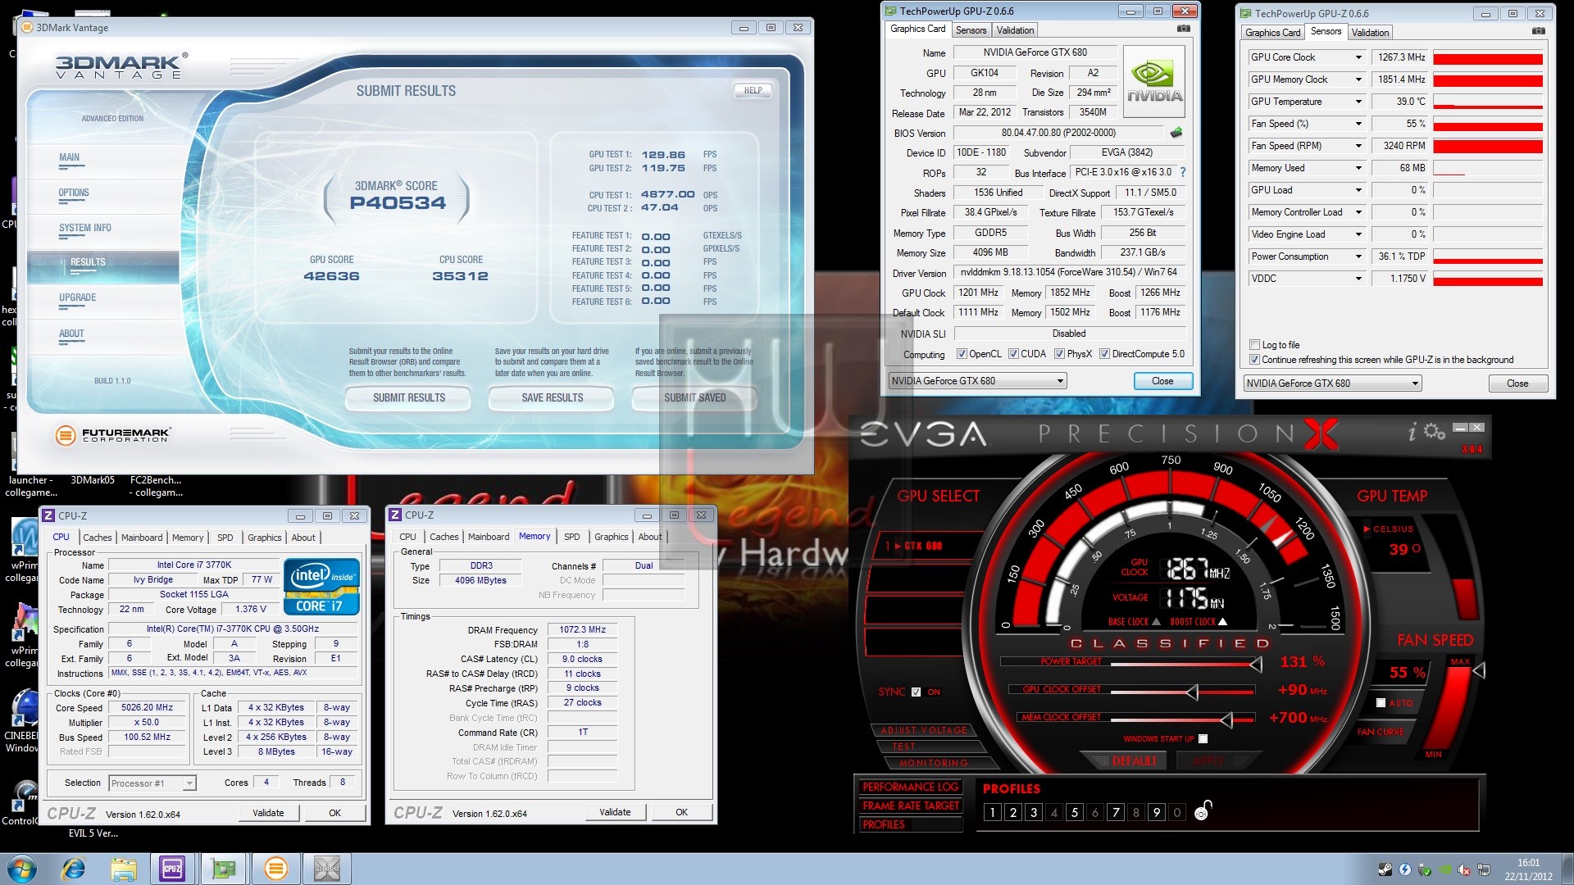Toggle Continue refreshing in background checkbox
The width and height of the screenshot is (1574, 885).
pos(1254,360)
